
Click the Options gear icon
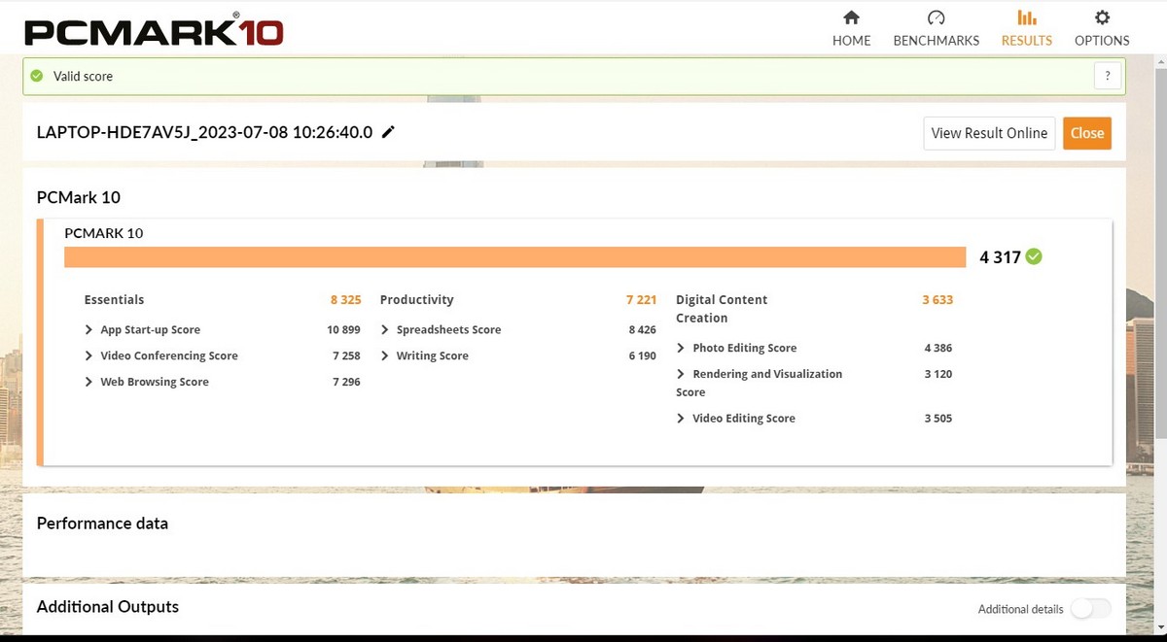(1102, 17)
